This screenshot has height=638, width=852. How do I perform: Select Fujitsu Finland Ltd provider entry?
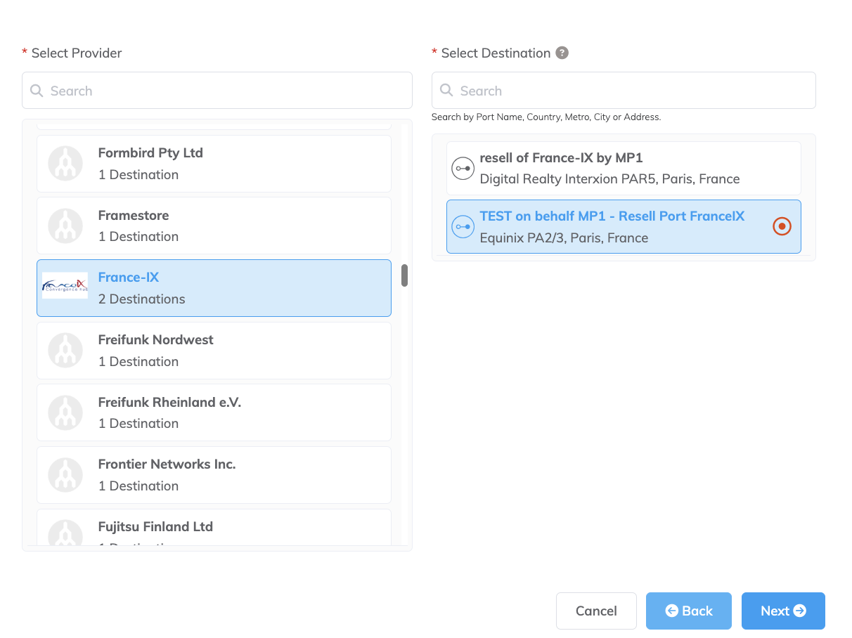pyautogui.click(x=214, y=528)
